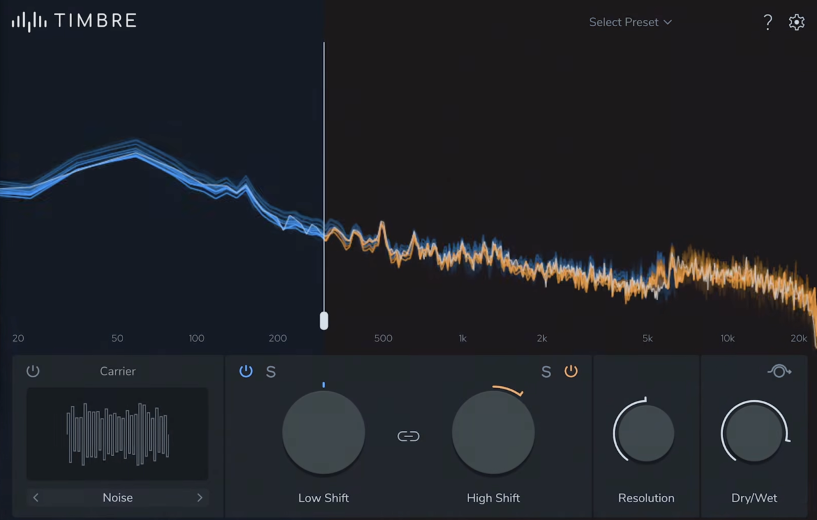
Task: Toggle the orange high band power button
Action: pyautogui.click(x=571, y=371)
